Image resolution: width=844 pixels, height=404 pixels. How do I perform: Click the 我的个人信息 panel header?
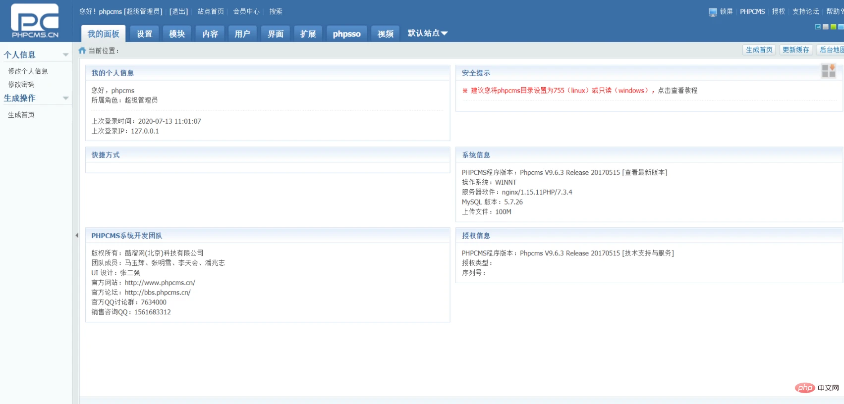tap(268, 73)
